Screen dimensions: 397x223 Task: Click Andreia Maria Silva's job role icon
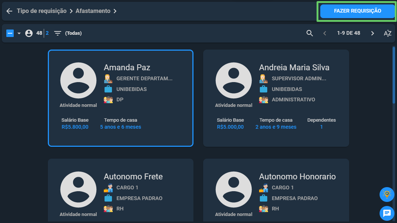point(264,78)
